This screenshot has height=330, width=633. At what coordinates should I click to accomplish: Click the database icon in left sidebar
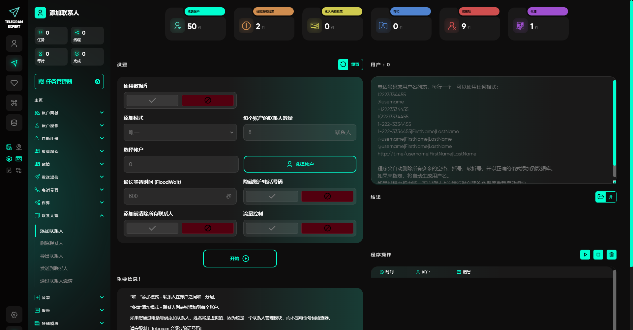click(x=14, y=123)
